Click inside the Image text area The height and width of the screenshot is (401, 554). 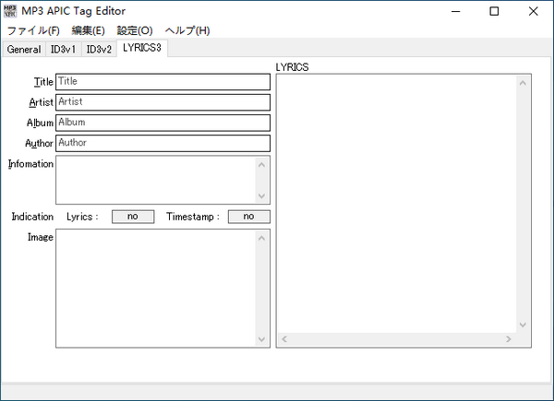[155, 288]
